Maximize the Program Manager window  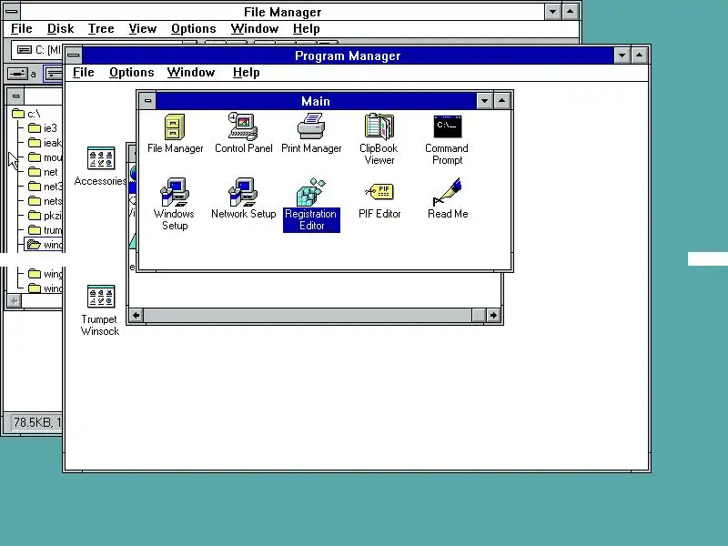pos(640,56)
